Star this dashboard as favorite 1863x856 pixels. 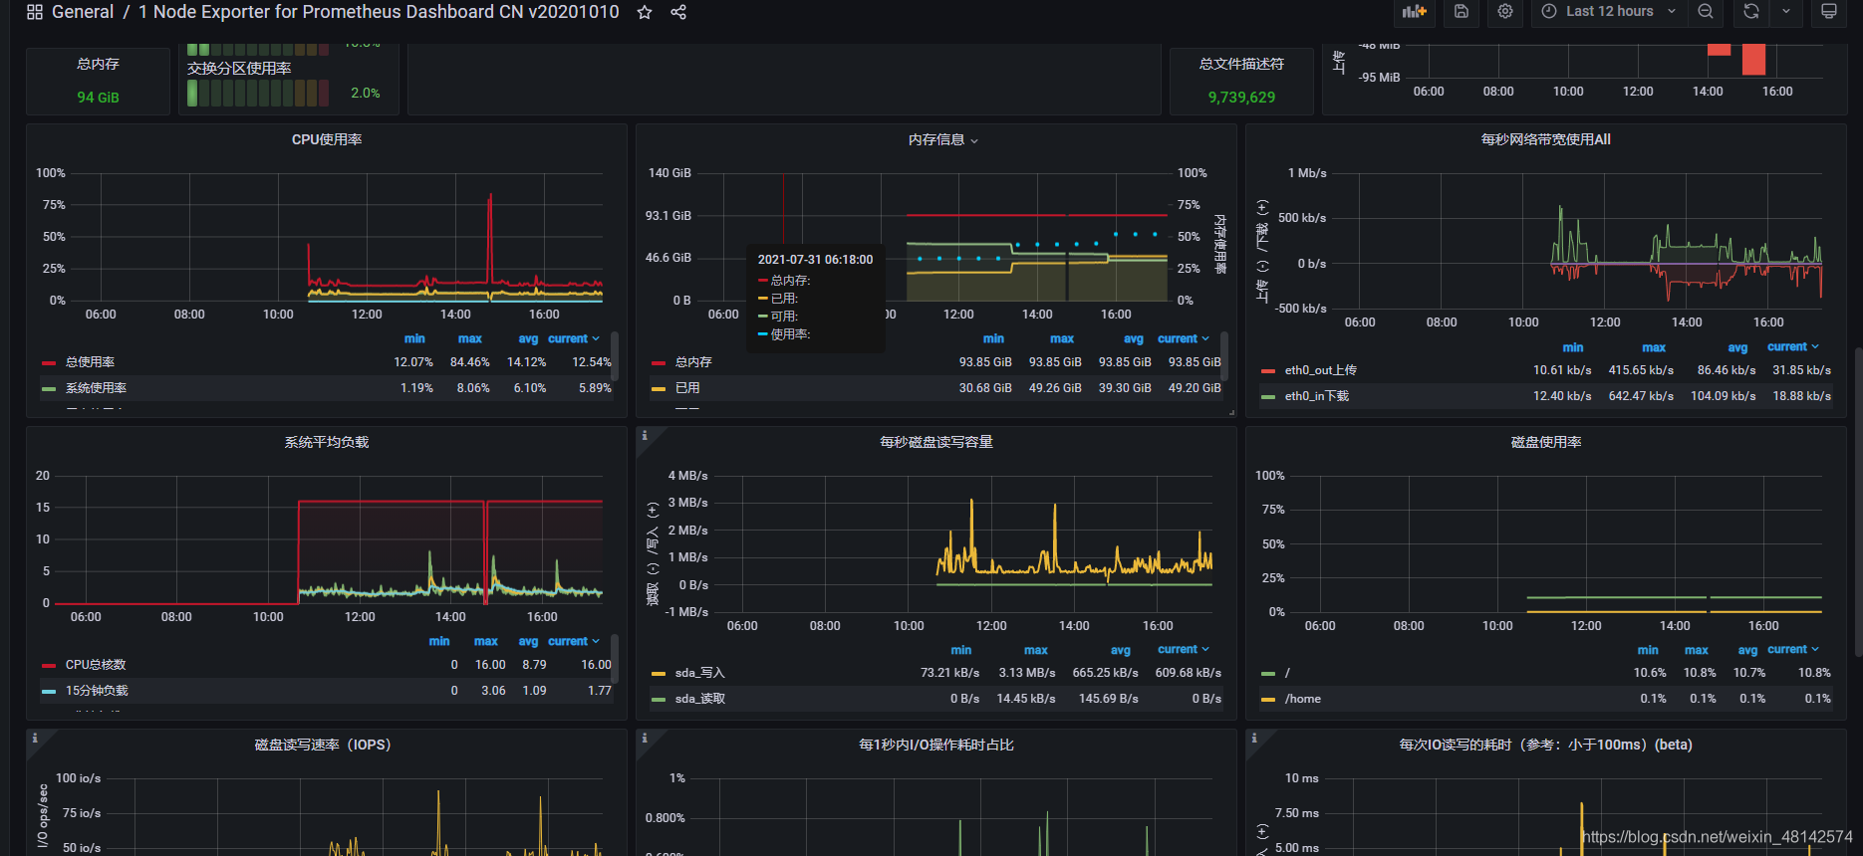645,12
